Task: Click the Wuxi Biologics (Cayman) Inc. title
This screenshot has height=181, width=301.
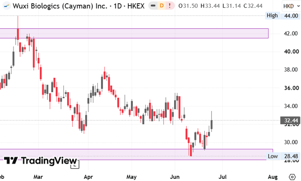Action: point(60,6)
